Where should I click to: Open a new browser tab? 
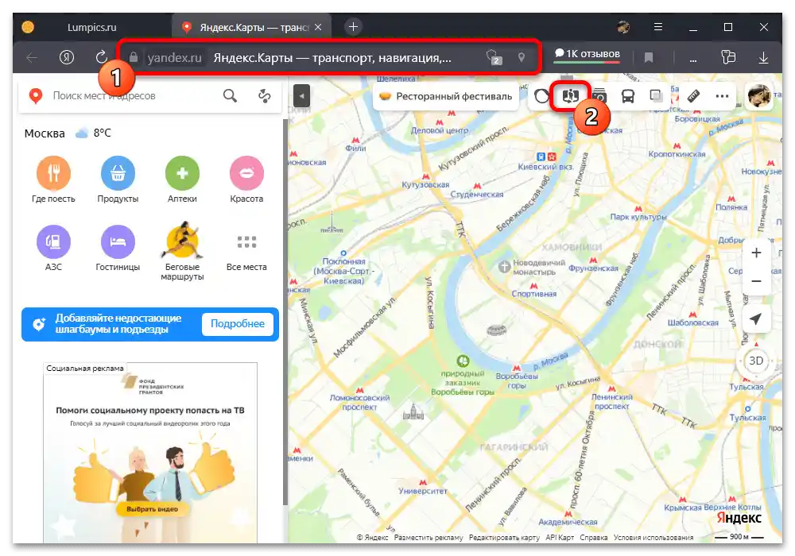pos(354,26)
